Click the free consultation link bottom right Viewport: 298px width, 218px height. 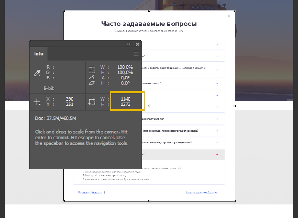click(202, 192)
